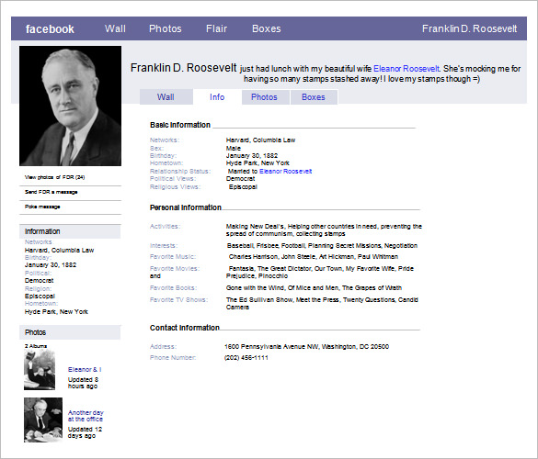The width and height of the screenshot is (538, 459).
Task: Click the Information sidebar header
Action: point(70,231)
